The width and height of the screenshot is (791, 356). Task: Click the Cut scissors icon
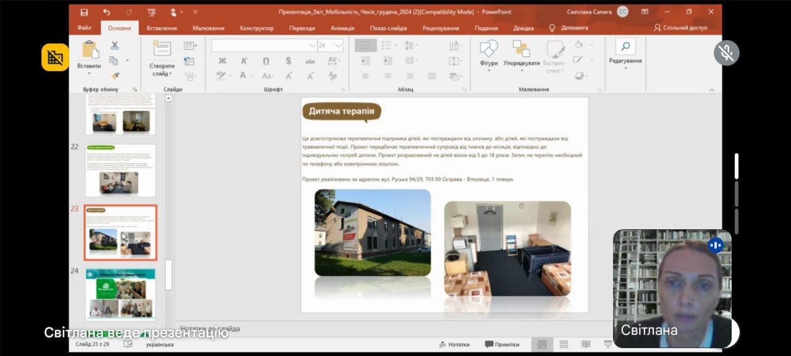(x=114, y=46)
